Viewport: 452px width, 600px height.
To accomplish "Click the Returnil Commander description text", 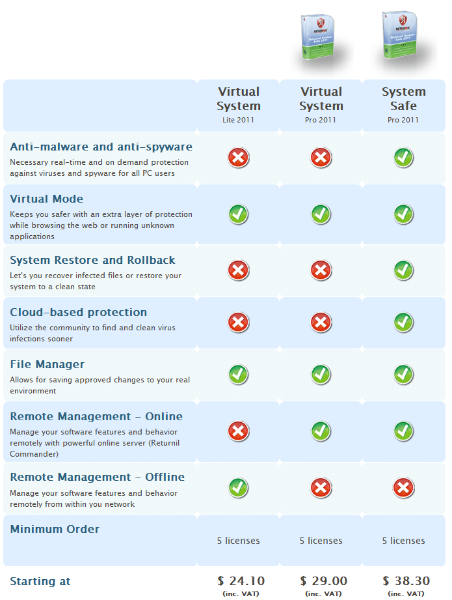I will tap(95, 443).
